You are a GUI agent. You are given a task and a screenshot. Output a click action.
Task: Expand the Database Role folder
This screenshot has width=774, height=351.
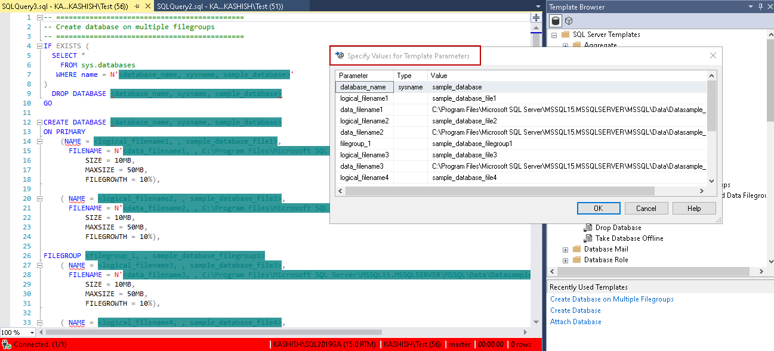[x=565, y=260]
